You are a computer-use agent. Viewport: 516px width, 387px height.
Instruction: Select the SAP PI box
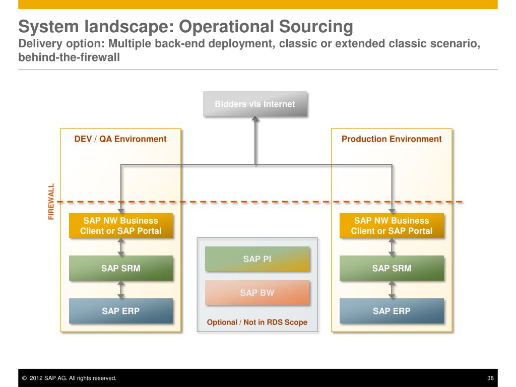tap(257, 259)
